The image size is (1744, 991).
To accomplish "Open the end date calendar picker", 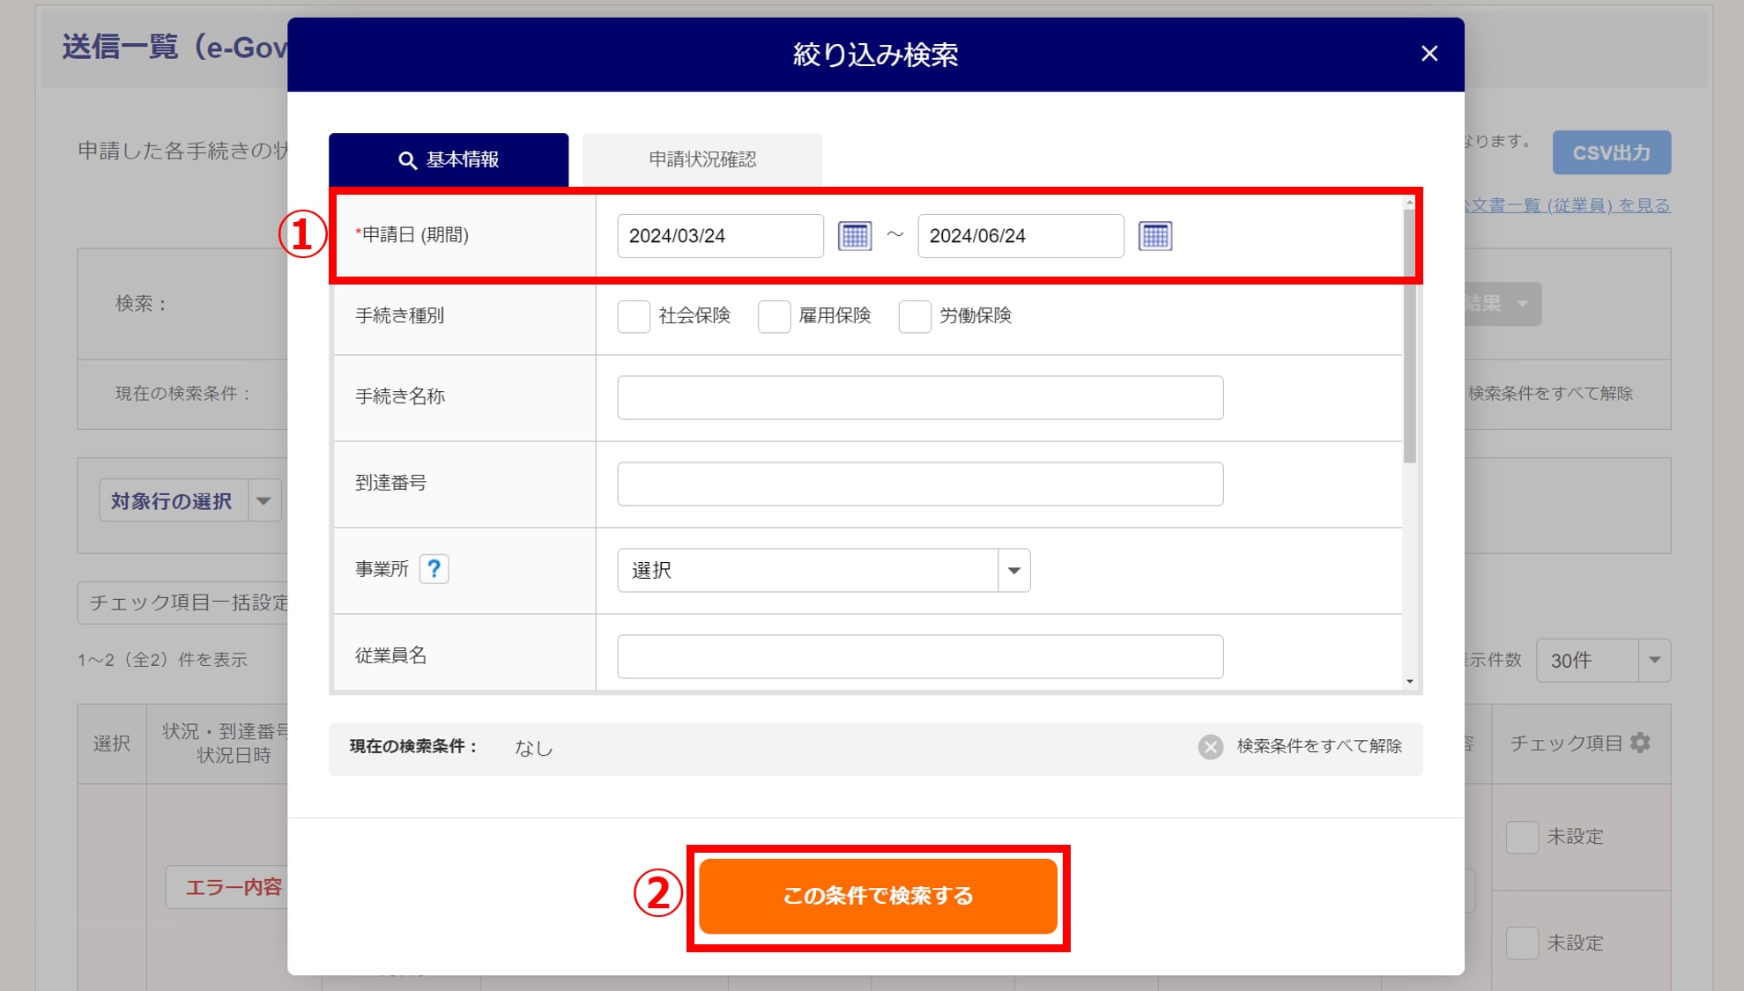I will pyautogui.click(x=1154, y=236).
